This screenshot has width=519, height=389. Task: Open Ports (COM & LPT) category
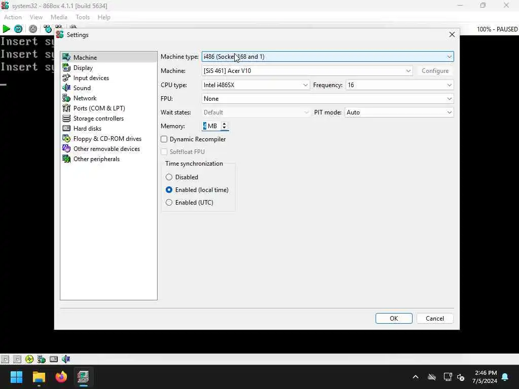[108, 108]
